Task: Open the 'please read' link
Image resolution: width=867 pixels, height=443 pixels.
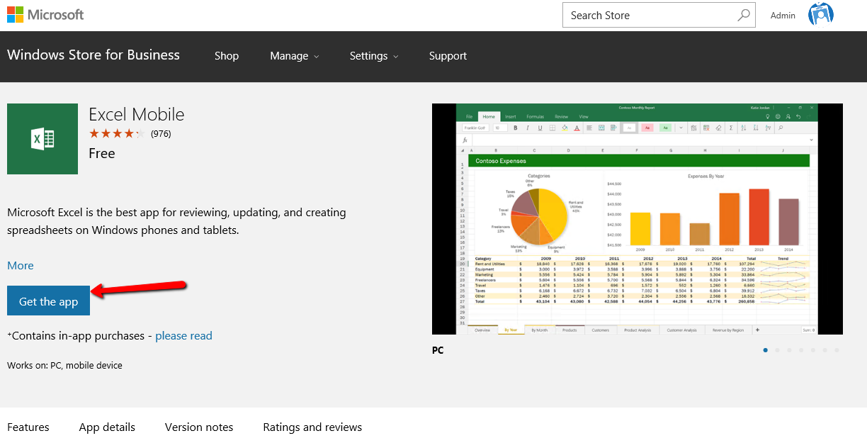Action: [x=183, y=336]
